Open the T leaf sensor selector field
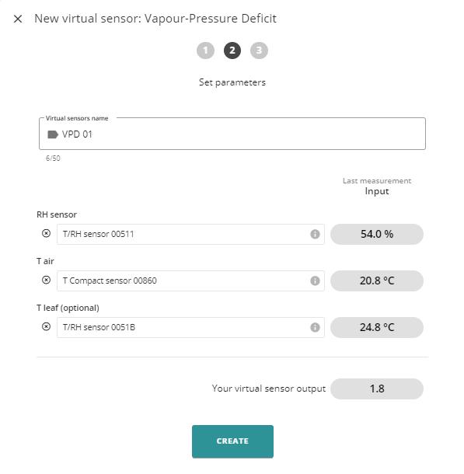 [190, 327]
